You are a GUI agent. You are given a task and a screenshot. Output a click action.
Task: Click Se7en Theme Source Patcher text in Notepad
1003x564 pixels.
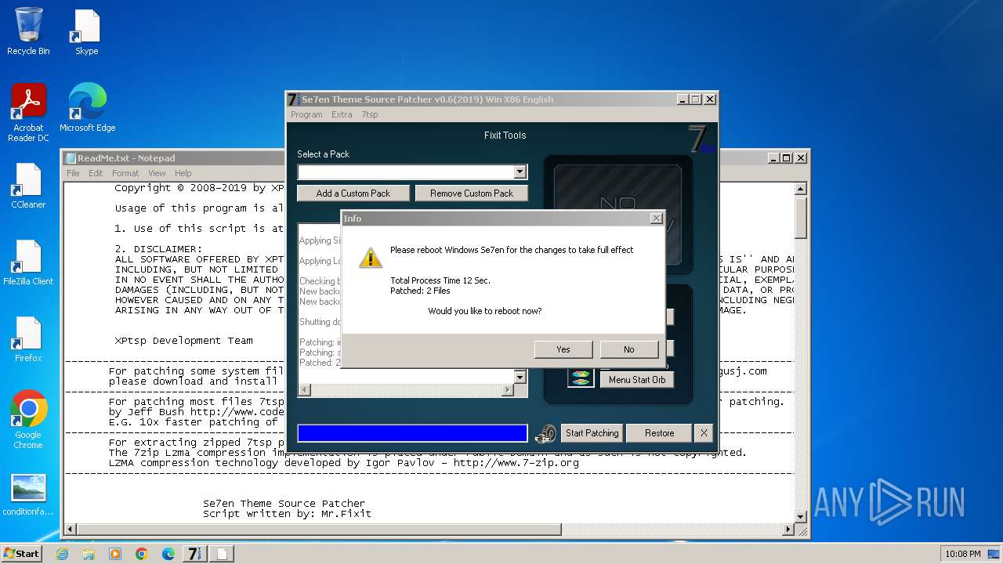284,504
